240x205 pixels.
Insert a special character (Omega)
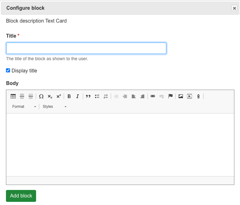(x=41, y=96)
